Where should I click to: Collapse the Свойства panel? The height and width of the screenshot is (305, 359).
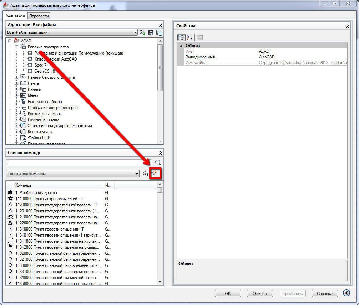[x=348, y=26]
